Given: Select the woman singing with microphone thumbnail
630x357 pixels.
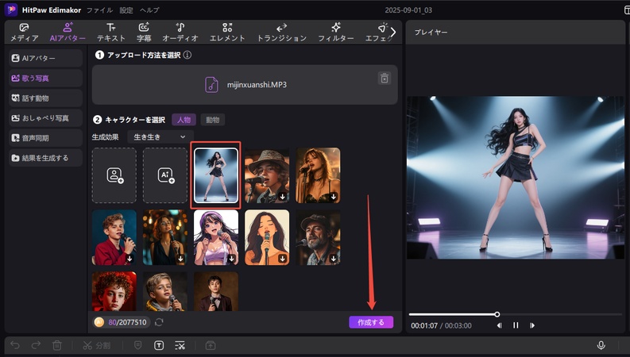Looking at the screenshot, I should (x=319, y=175).
